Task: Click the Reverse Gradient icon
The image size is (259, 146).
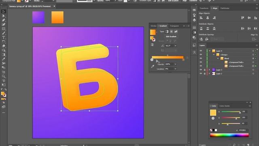Action: click(x=152, y=45)
